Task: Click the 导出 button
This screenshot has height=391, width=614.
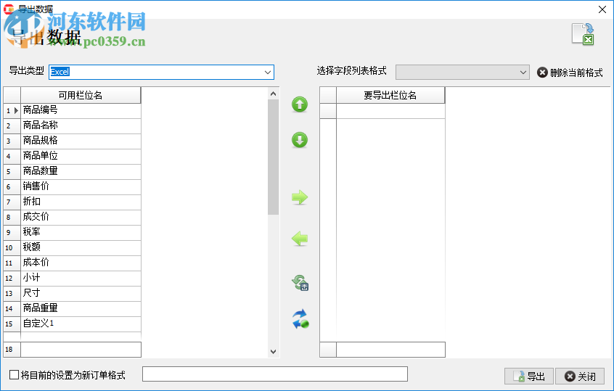Action: [x=528, y=376]
